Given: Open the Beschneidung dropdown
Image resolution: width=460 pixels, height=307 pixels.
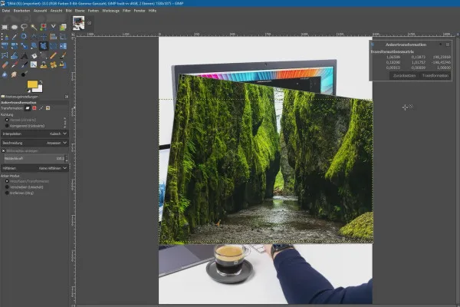Looking at the screenshot, I should pyautogui.click(x=34, y=143).
